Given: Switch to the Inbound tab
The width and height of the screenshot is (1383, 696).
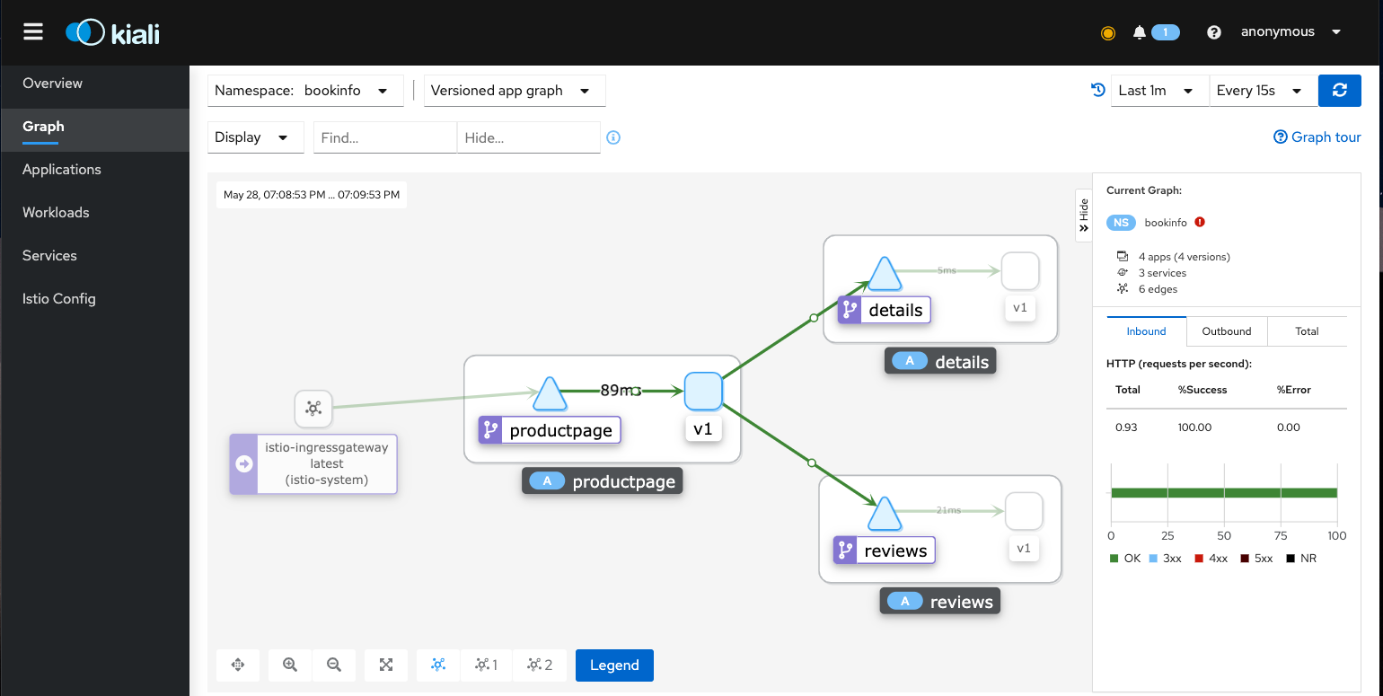Looking at the screenshot, I should tap(1147, 331).
